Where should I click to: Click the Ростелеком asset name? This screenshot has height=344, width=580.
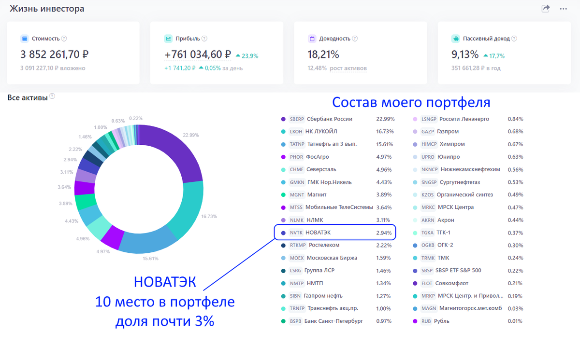[x=324, y=246]
